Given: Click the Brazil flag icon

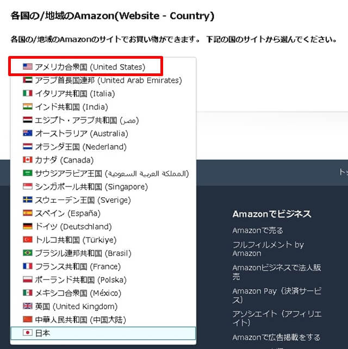Looking at the screenshot, I should 28,253.
